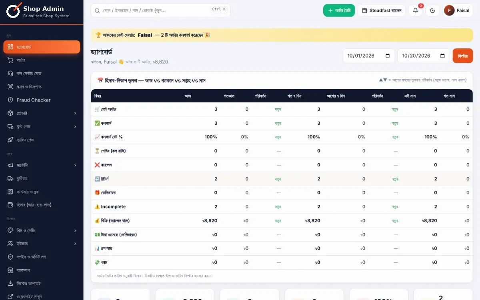Select barcode icon স্ক্যান ও ডিসপ্যাচ

(x=10, y=87)
